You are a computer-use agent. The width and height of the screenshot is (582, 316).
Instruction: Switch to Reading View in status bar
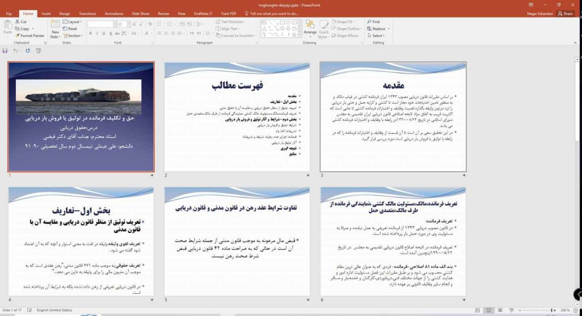tap(500, 310)
